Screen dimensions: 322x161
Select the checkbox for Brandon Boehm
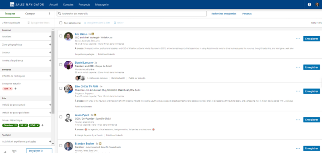pos(61,145)
